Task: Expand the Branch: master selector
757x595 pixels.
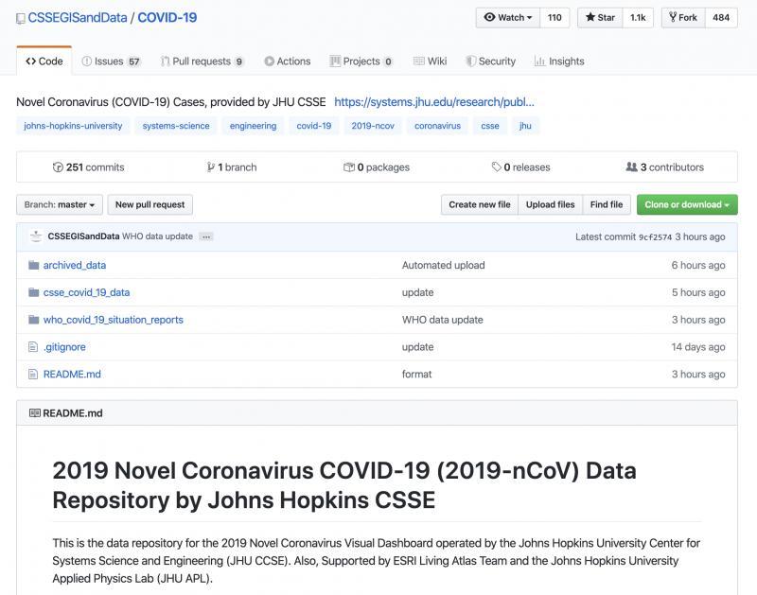Action: [x=60, y=204]
